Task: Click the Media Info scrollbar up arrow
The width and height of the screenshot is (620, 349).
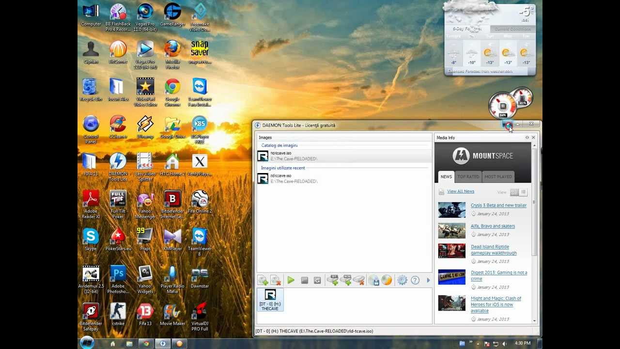Action: (x=535, y=146)
